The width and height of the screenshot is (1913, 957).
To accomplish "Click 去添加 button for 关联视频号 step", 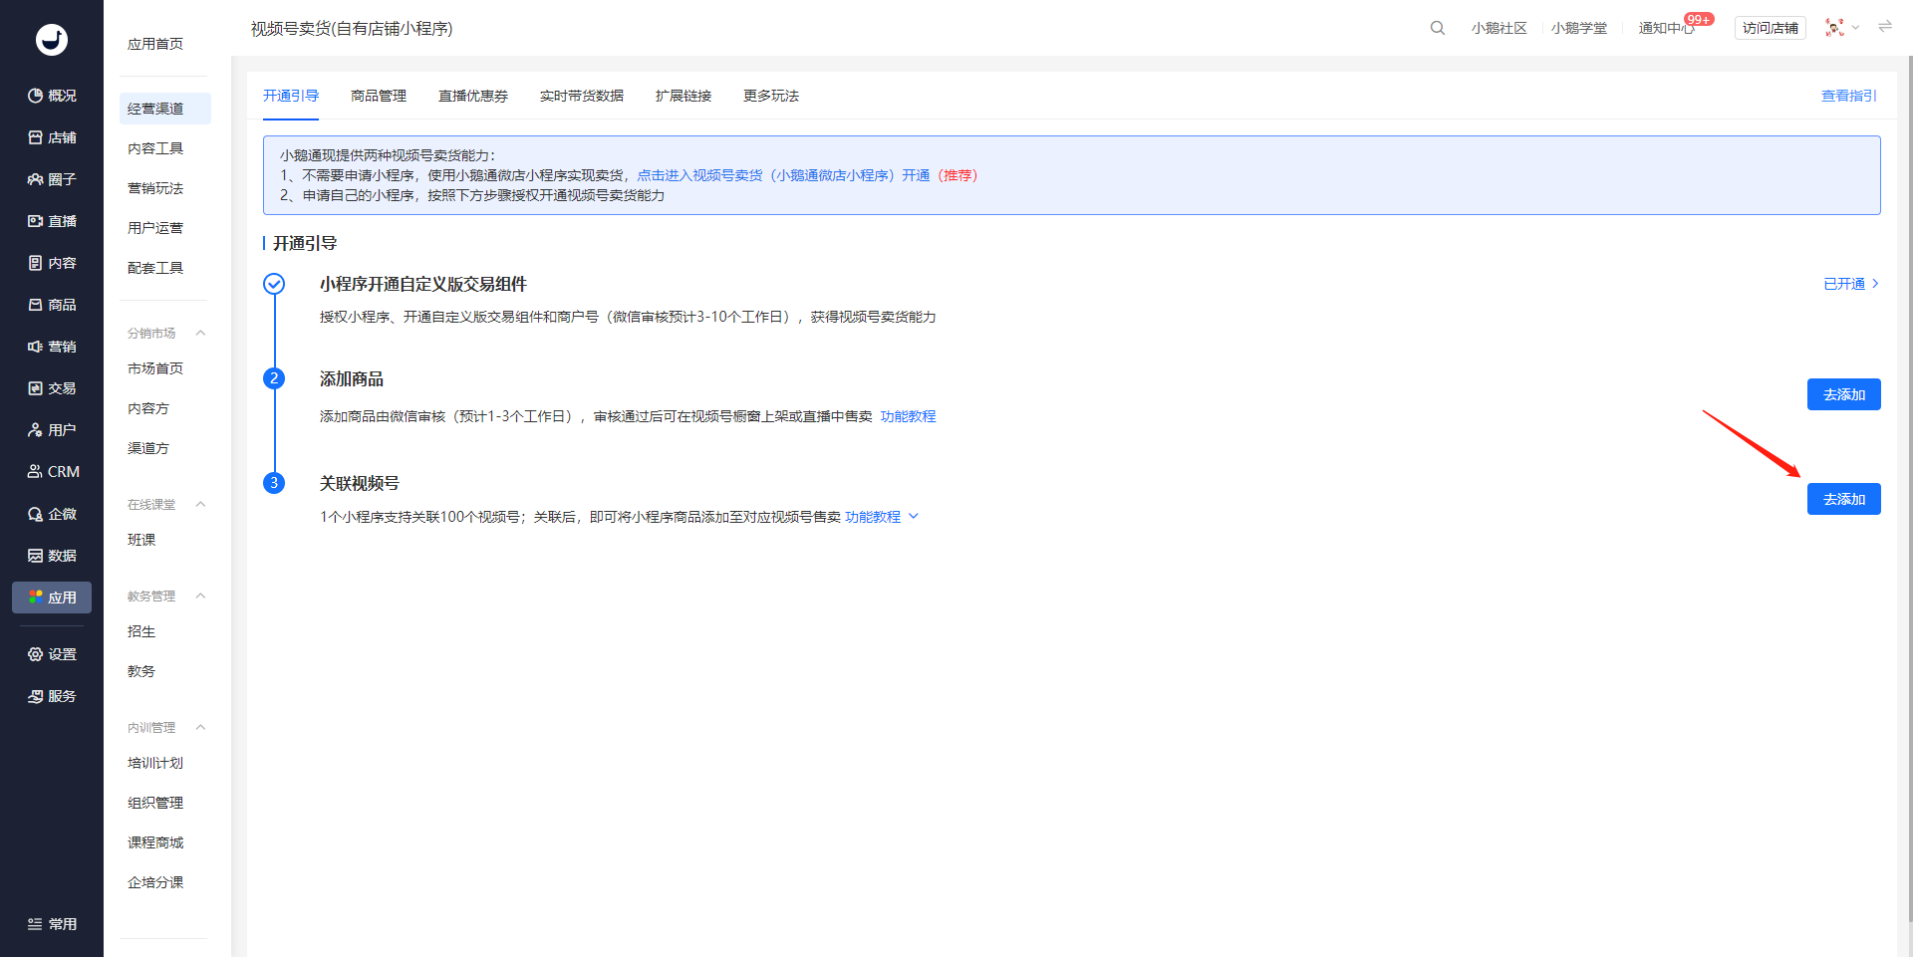I will click(1844, 499).
